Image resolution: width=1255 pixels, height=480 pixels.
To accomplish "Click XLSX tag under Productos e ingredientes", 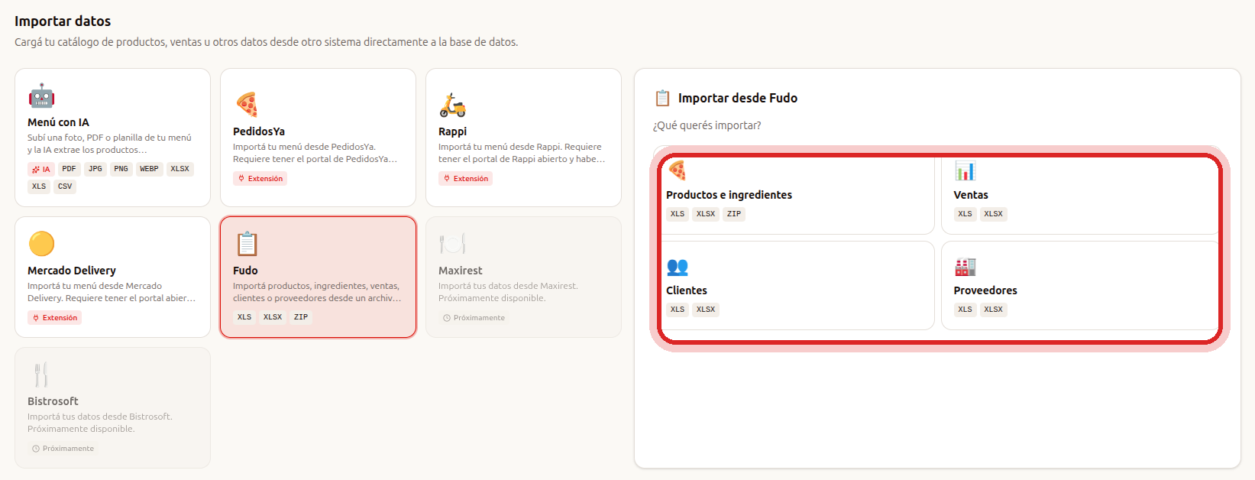I will coord(706,214).
